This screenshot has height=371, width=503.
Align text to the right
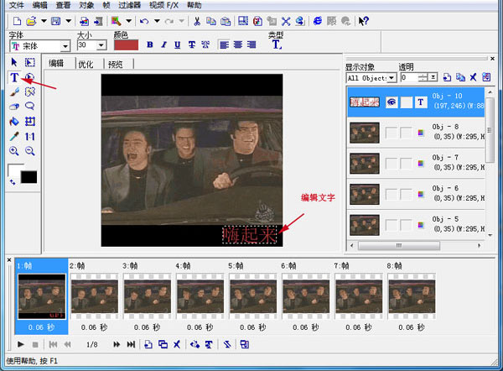tap(251, 45)
